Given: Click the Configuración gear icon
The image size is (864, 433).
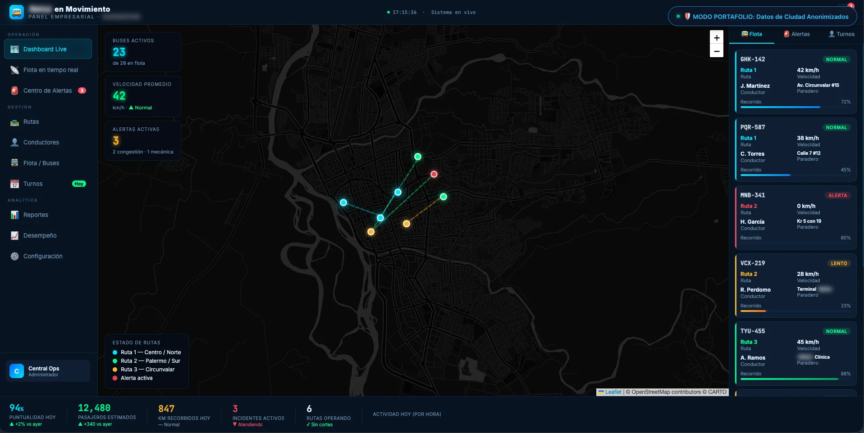Looking at the screenshot, I should point(14,256).
